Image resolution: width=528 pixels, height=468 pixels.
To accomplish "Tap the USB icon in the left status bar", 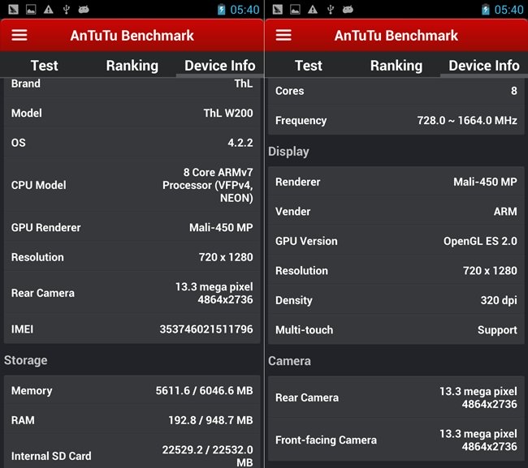I will pyautogui.click(x=66, y=10).
